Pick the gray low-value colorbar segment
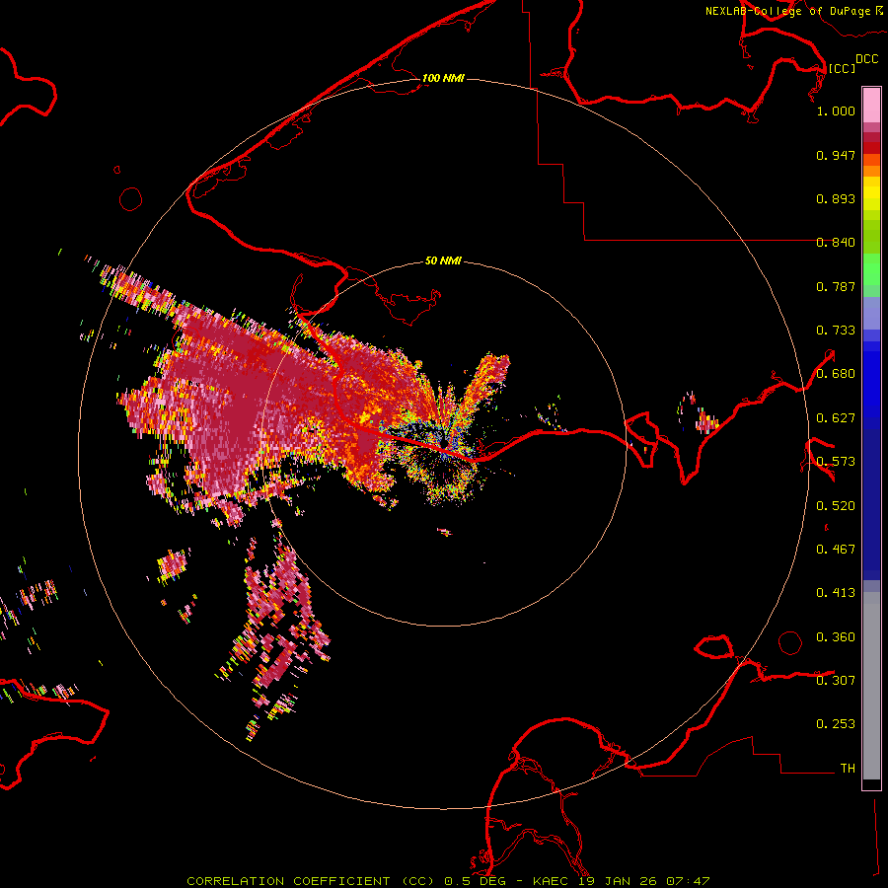 pos(871,686)
